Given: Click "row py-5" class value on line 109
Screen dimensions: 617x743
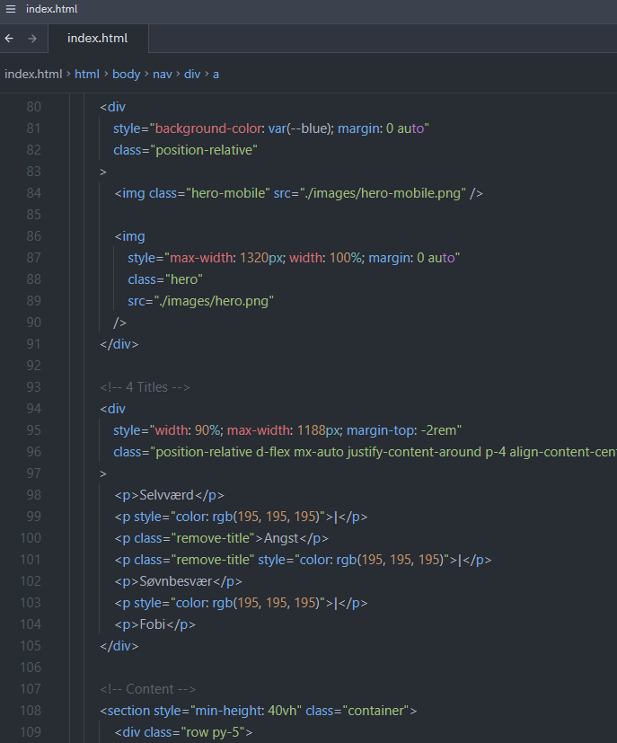Looking at the screenshot, I should tap(213, 732).
